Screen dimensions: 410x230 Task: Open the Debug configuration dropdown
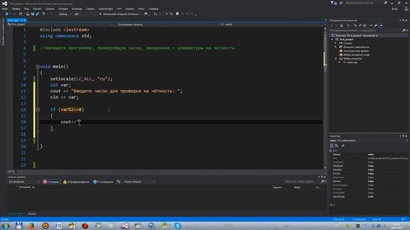click(x=65, y=14)
